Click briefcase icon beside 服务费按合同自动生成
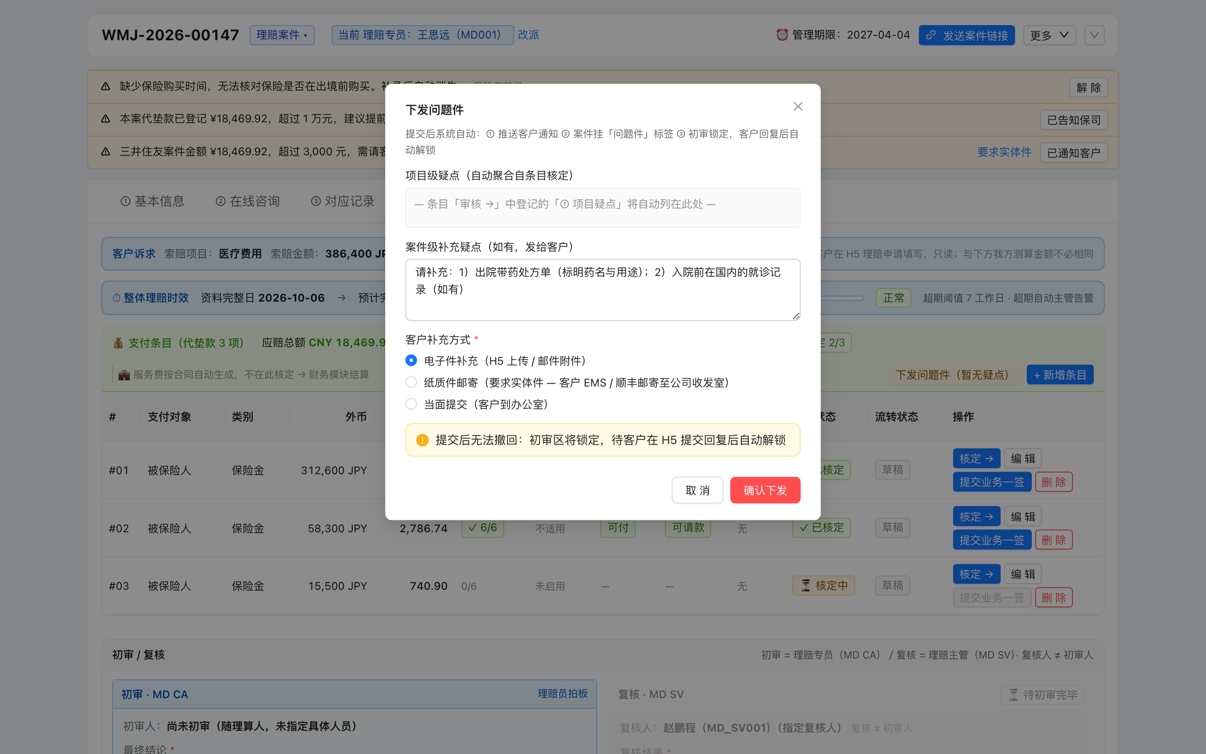 124,375
